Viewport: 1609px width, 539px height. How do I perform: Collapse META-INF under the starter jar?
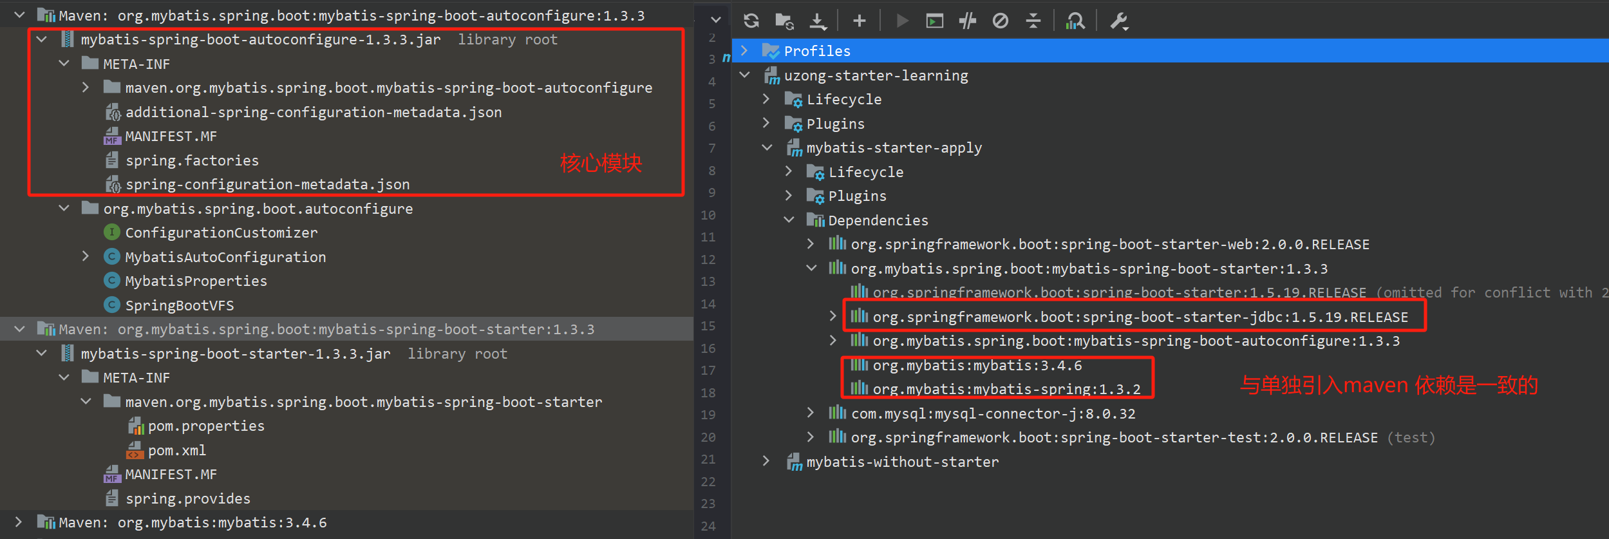pyautogui.click(x=64, y=377)
